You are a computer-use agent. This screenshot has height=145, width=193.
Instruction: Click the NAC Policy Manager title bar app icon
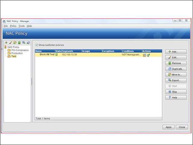[4, 21]
